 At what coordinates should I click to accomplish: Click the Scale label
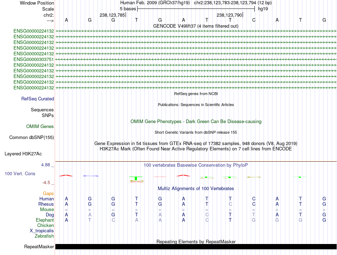click(x=48, y=9)
